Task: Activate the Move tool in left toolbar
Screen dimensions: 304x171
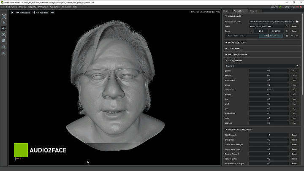Action: tap(4, 28)
